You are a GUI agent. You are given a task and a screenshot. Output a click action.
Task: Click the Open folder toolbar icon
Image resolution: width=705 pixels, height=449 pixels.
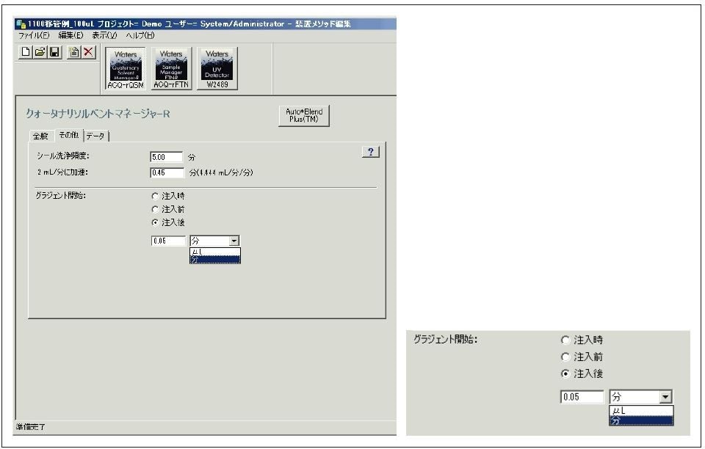(x=40, y=52)
